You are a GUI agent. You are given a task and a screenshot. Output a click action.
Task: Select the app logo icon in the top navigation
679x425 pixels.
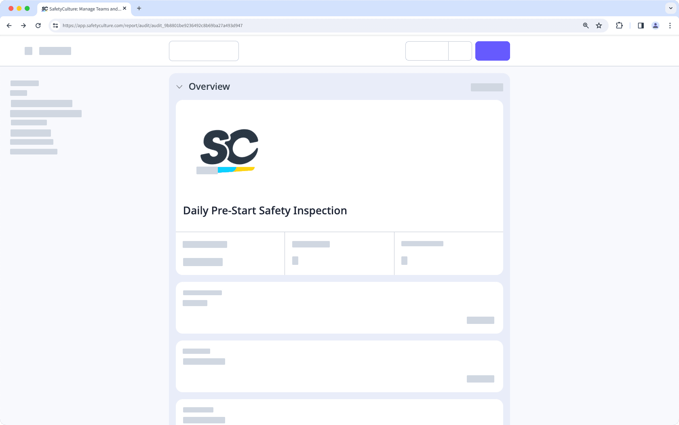(28, 51)
